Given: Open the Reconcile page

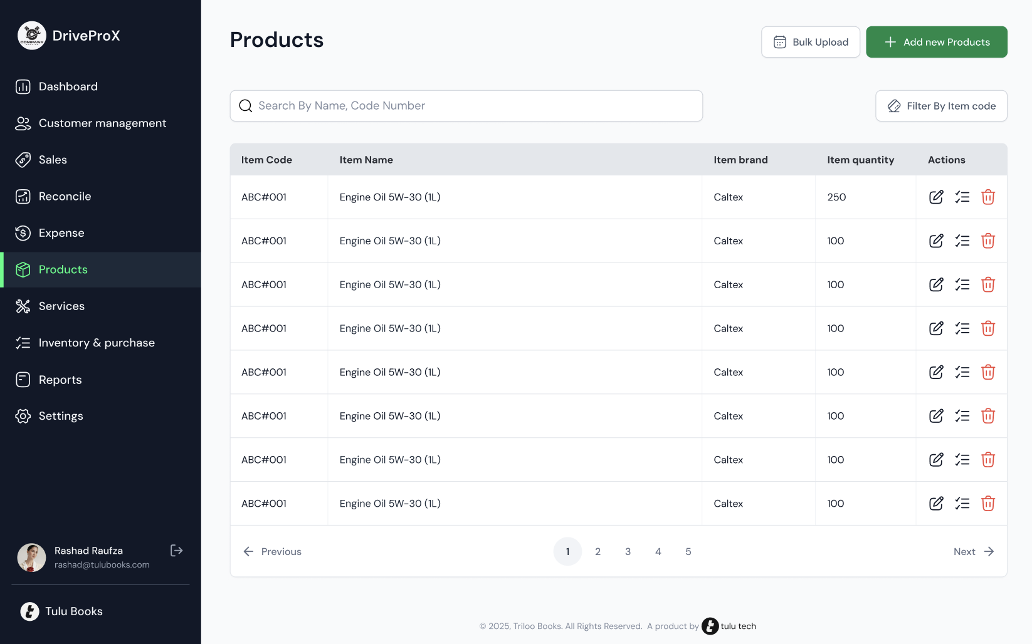Looking at the screenshot, I should (65, 196).
